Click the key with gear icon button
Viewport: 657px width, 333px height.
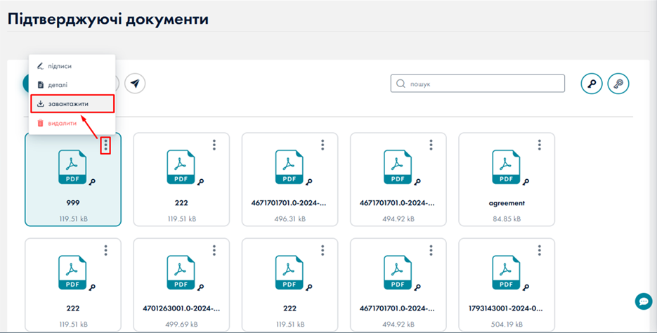coord(618,84)
